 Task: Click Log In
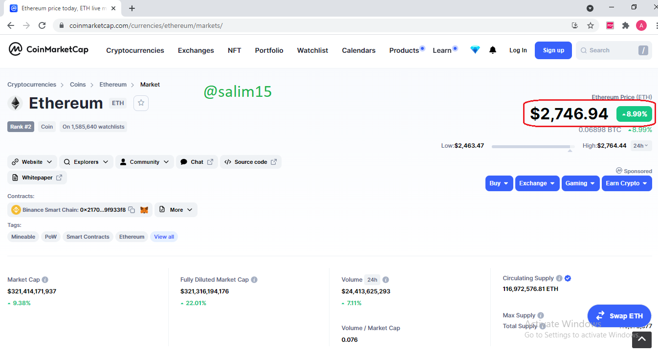[518, 50]
